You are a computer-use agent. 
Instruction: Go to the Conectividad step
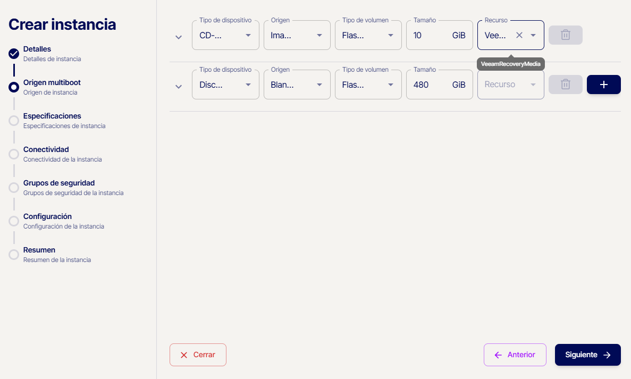(x=46, y=149)
